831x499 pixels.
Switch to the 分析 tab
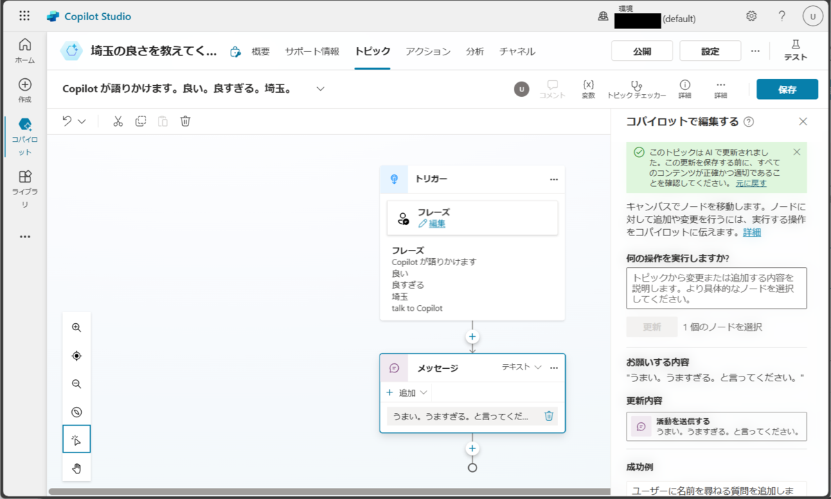click(x=475, y=51)
